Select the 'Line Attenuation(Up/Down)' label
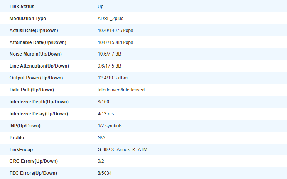287x179 pixels. pos(39,66)
